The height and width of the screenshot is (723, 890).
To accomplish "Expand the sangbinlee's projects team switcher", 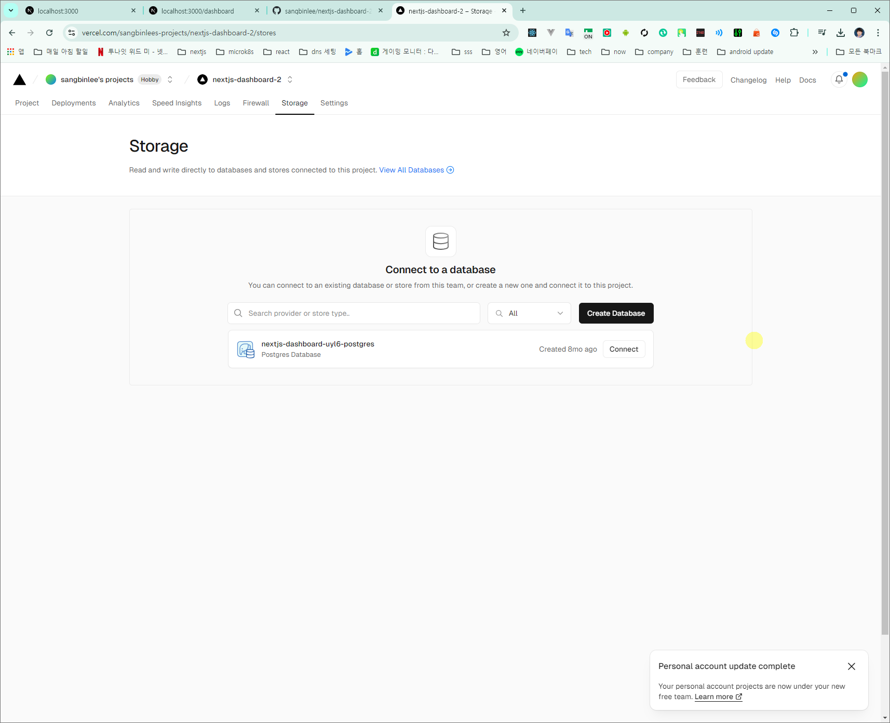I will point(170,79).
